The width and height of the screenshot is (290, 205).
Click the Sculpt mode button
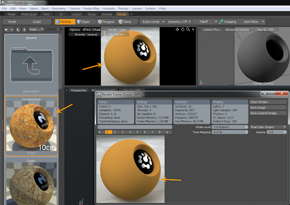point(37,21)
